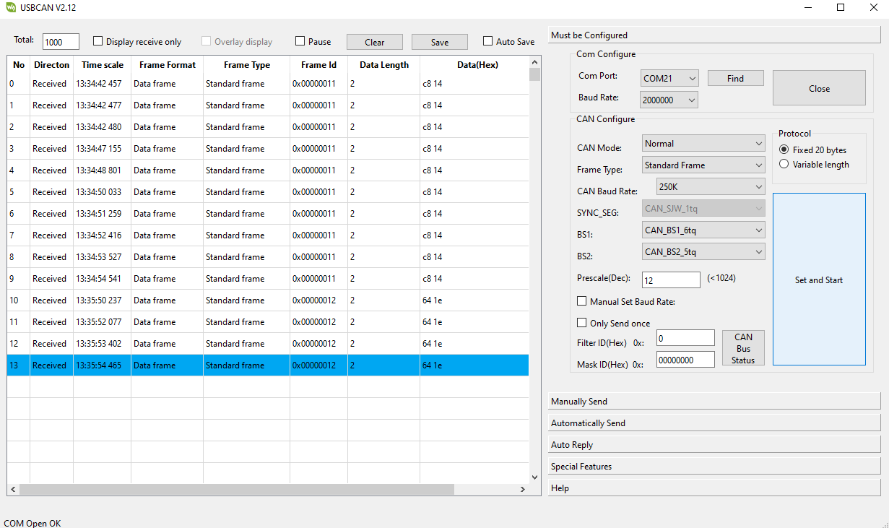Toggle the Pause checkbox
889x528 pixels.
300,42
